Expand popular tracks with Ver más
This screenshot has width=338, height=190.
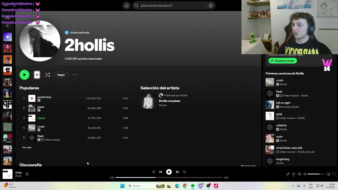[27, 148]
